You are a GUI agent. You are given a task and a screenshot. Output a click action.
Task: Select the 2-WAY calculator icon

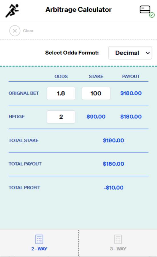point(39,239)
